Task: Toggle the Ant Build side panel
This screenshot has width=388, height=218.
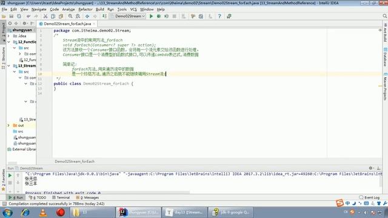Action: coord(385,32)
